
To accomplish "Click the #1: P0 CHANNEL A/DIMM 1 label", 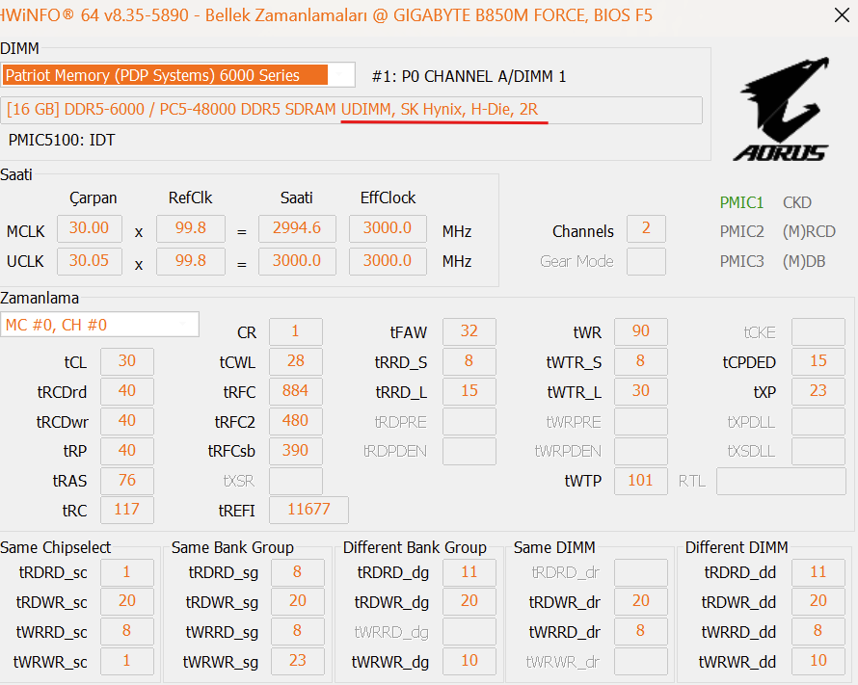I will tap(469, 76).
